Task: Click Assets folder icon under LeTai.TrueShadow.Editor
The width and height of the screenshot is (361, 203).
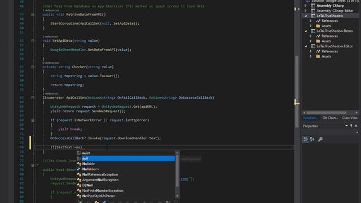Action: pos(318,56)
